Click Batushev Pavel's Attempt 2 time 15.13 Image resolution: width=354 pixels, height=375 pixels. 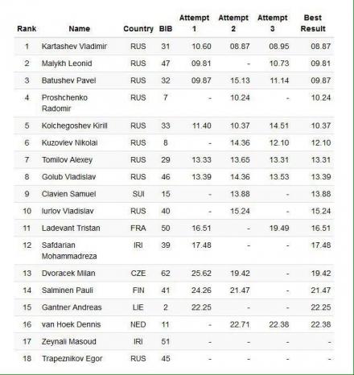(240, 80)
